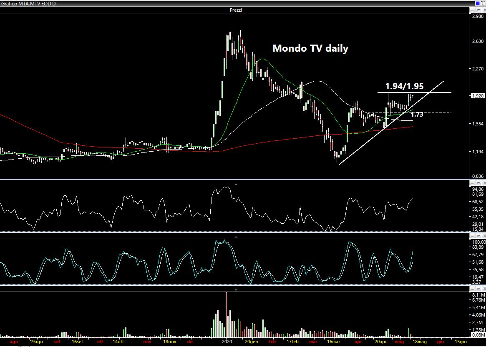Click the current price label 1,920
Image resolution: width=486 pixels, height=347 pixels.
478,96
